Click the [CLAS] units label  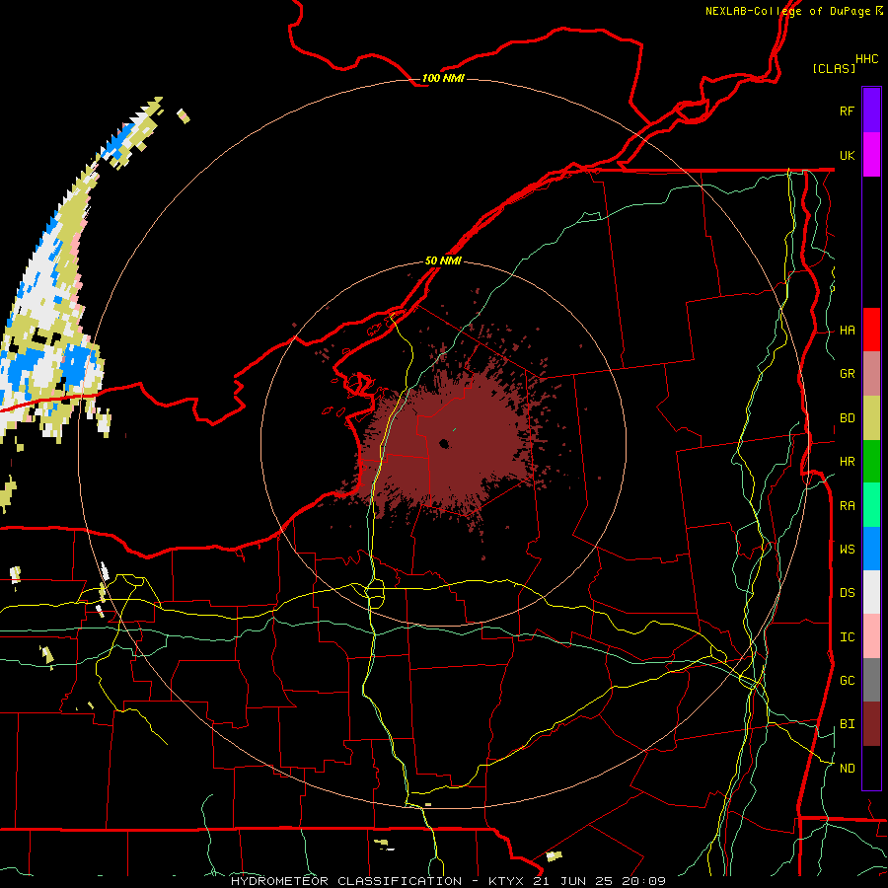834,68
